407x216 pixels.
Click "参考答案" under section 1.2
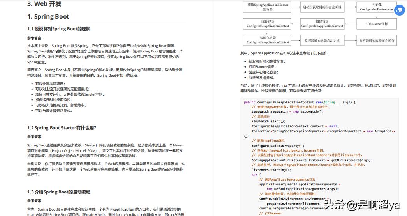tap(34, 137)
